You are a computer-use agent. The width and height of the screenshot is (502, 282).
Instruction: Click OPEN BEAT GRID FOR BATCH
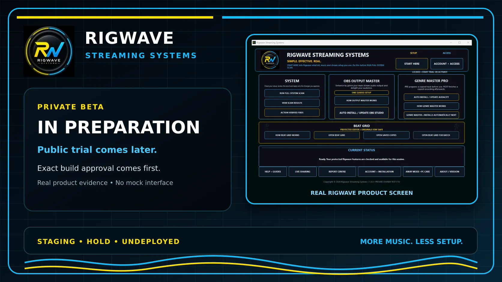436,135
